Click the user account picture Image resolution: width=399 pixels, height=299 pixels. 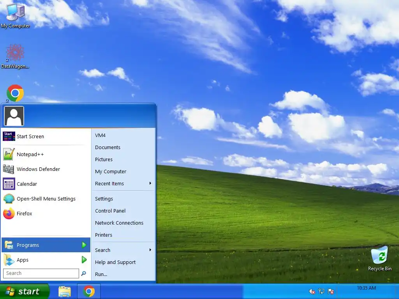click(14, 116)
